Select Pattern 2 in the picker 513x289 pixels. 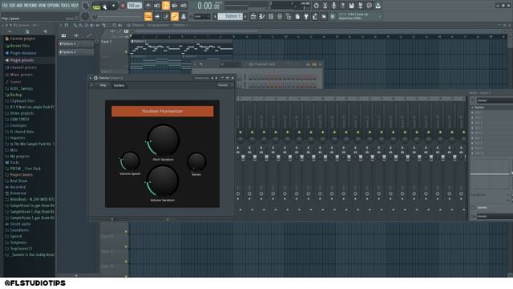[x=75, y=51]
